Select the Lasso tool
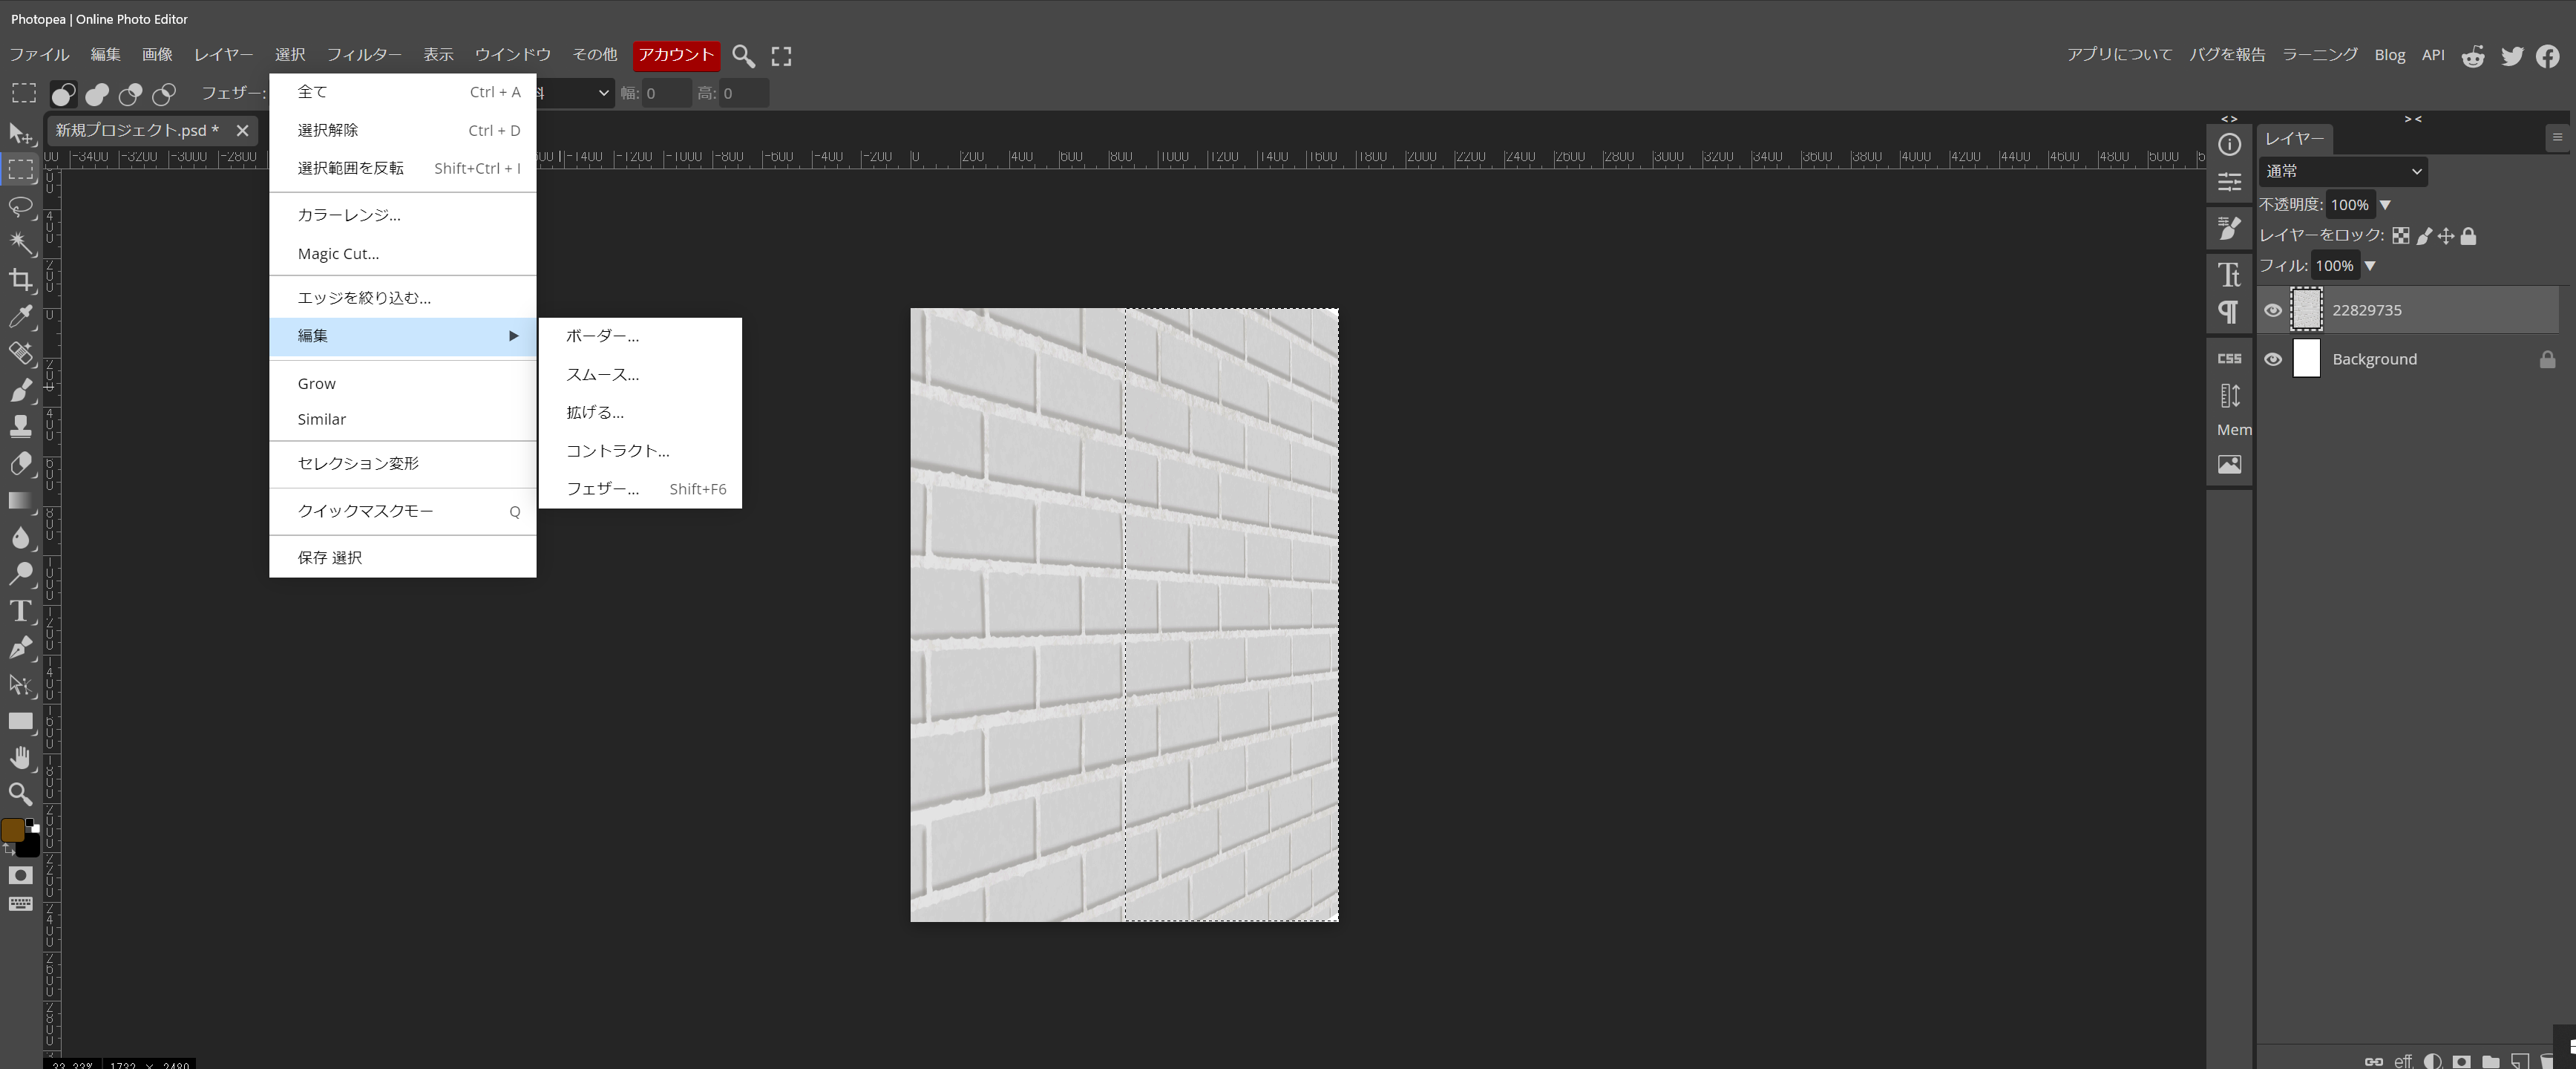Viewport: 2576px width, 1069px height. pyautogui.click(x=21, y=207)
